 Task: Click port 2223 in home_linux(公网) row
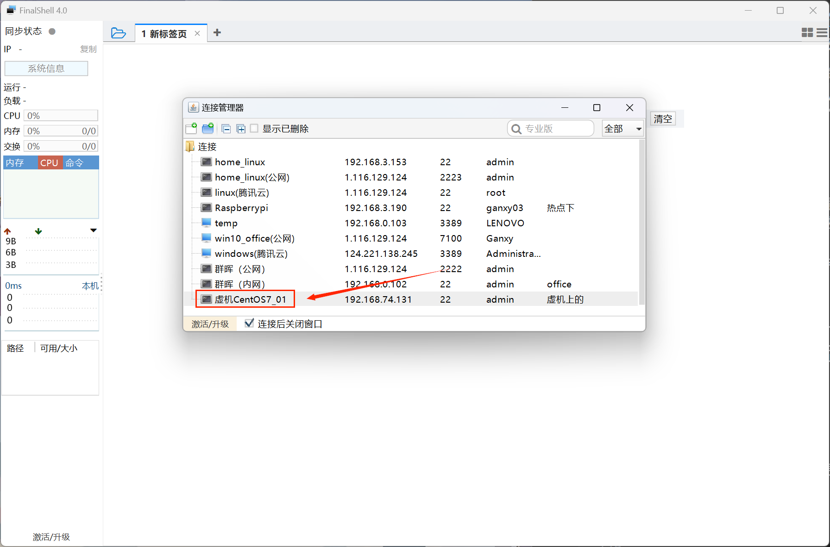point(451,177)
